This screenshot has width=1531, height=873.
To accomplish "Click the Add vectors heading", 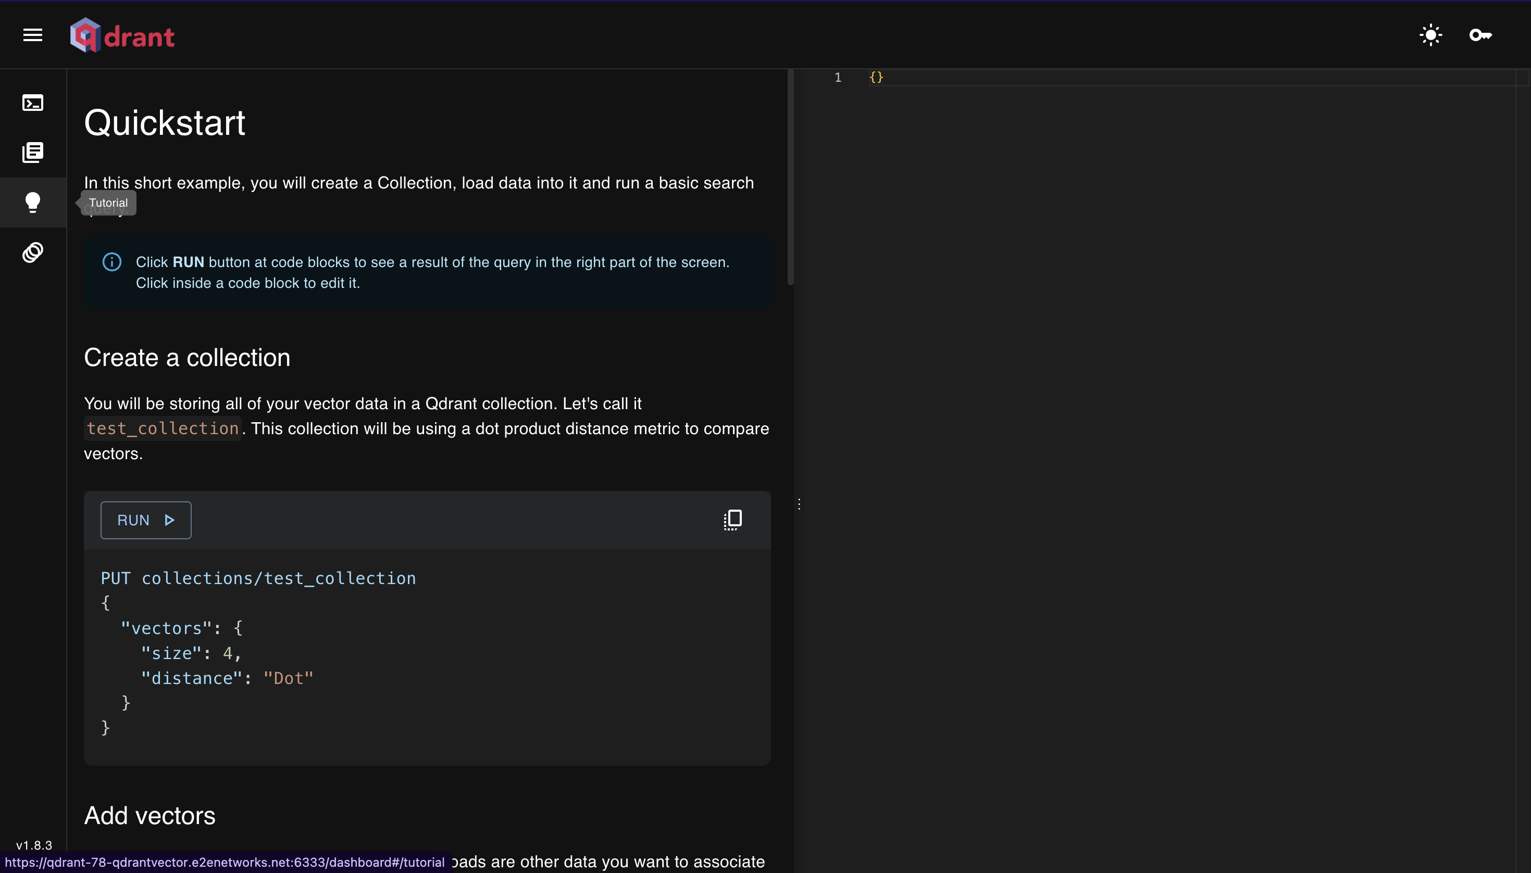I will tap(150, 815).
